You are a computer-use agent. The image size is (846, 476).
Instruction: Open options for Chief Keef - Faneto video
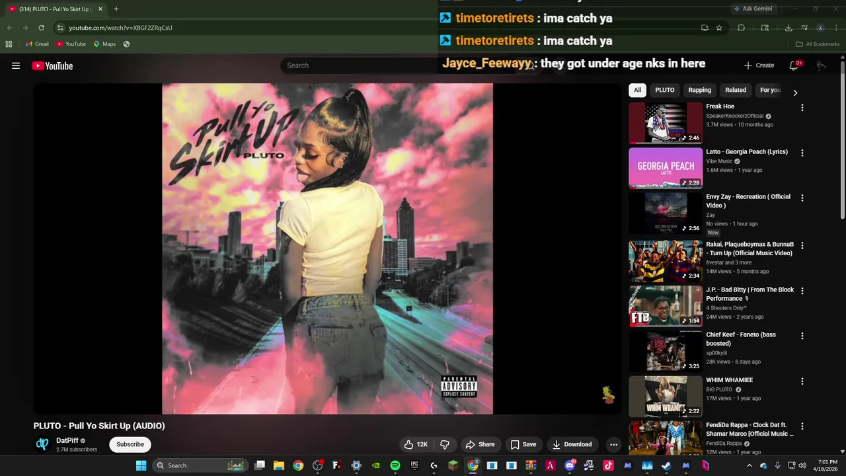(802, 336)
